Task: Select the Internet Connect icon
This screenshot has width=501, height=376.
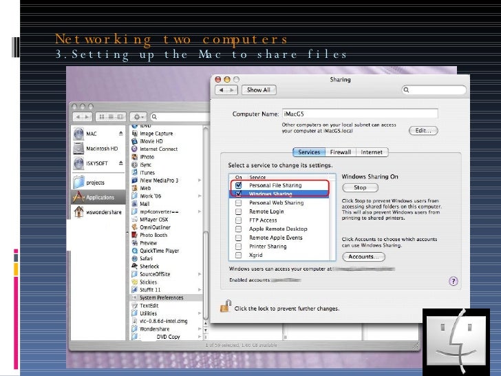Action: pos(135,149)
